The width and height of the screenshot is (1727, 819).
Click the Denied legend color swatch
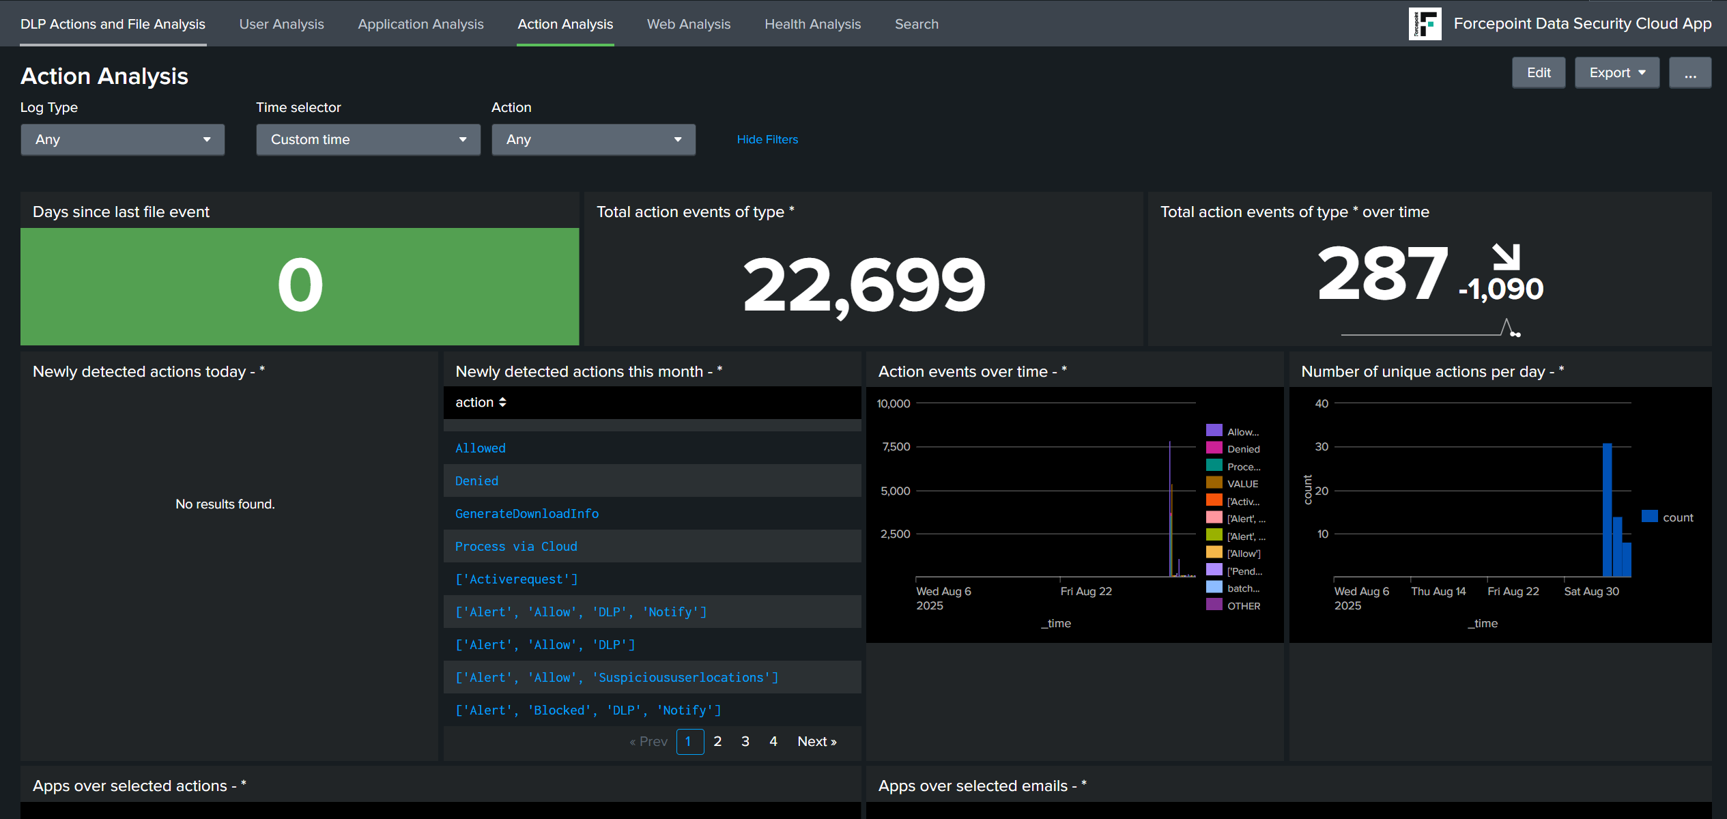click(x=1214, y=448)
